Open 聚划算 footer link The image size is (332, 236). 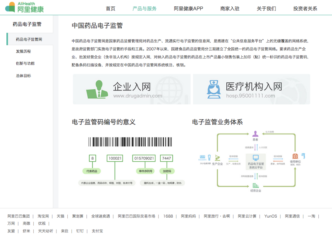click(x=78, y=216)
